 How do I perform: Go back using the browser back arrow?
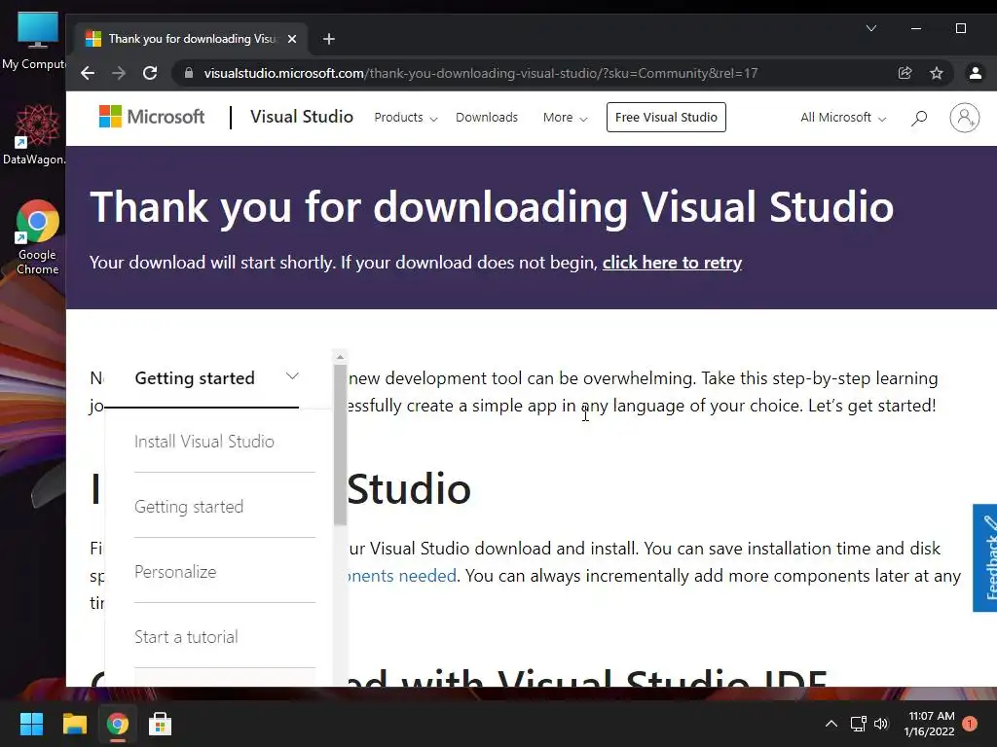tap(88, 73)
